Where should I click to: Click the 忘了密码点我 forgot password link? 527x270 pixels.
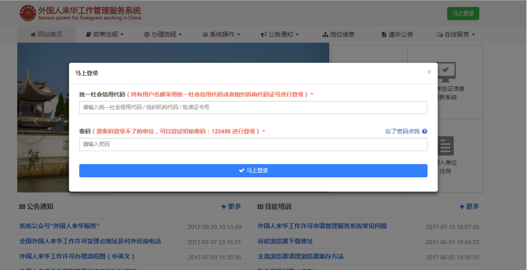tap(402, 131)
